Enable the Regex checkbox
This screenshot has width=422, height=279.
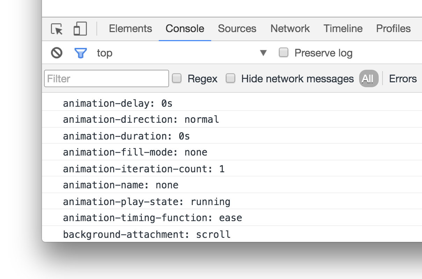click(x=177, y=78)
